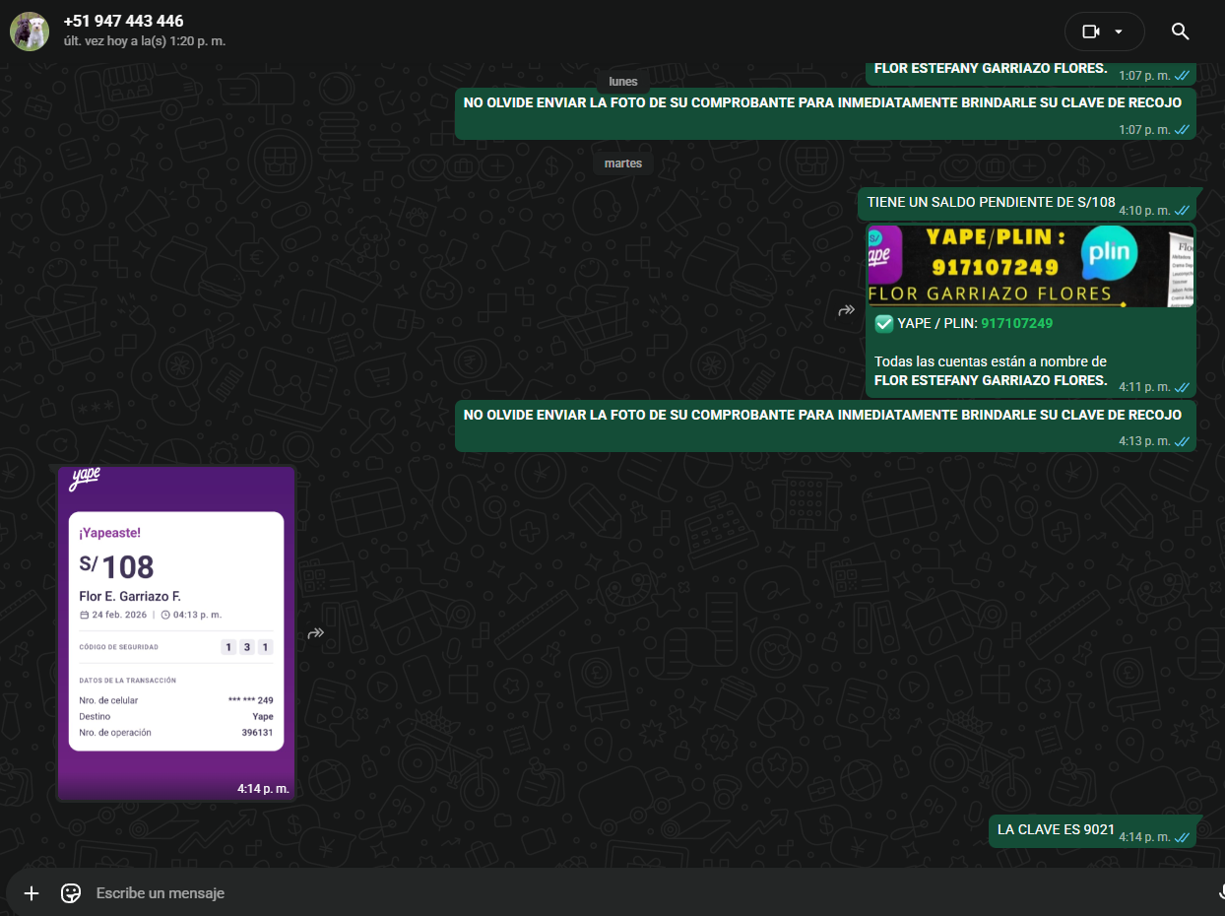Open the attach menu plus icon
This screenshot has width=1225, height=916.
click(32, 893)
